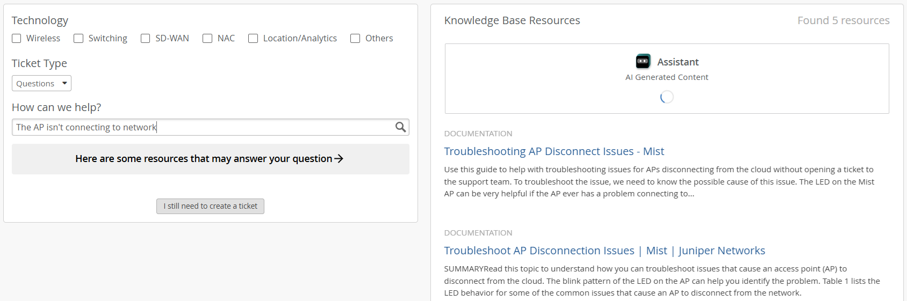Click the search magnifier icon
This screenshot has height=301, width=907.
(400, 127)
